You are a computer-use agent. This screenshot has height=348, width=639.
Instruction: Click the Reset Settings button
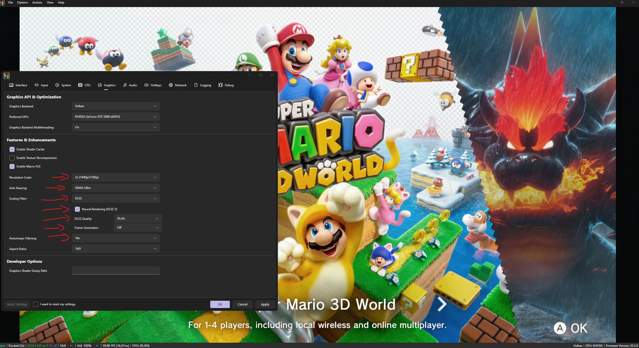point(17,304)
